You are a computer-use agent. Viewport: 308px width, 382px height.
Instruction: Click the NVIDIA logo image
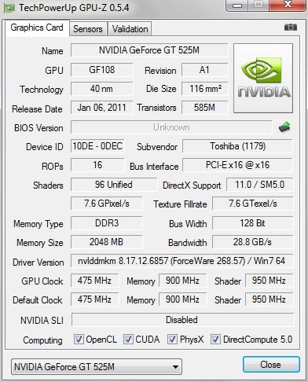263,78
